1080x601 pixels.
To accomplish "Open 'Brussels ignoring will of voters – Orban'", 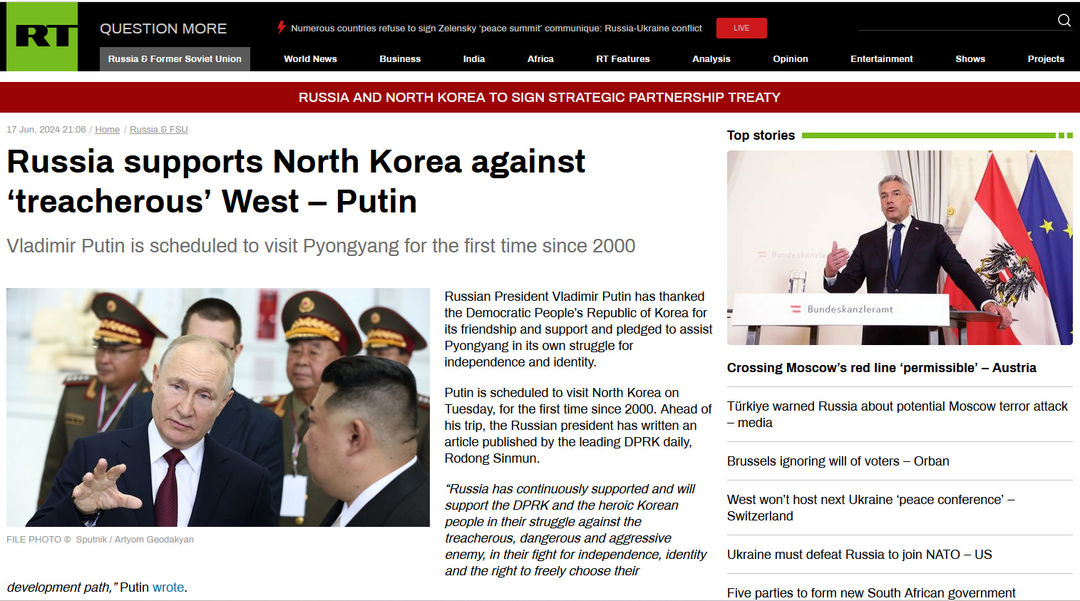I will [838, 461].
